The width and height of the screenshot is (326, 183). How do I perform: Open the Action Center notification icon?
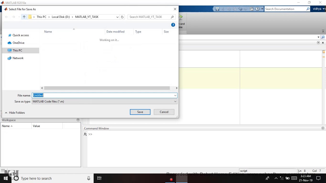[x=318, y=178]
